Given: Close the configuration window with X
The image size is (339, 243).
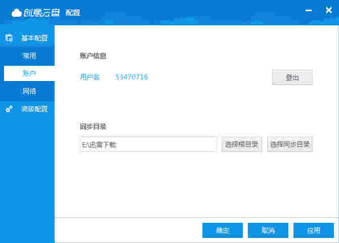Looking at the screenshot, I should coord(328,10).
